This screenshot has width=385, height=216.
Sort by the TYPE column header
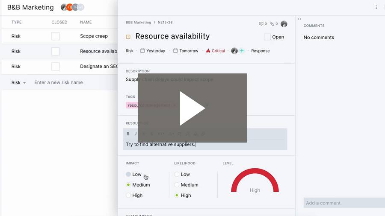coord(16,22)
